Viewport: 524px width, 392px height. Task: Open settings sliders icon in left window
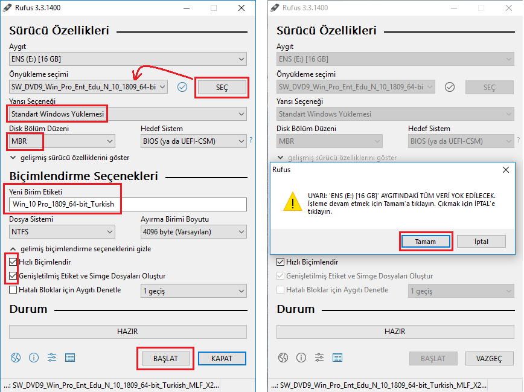[52, 358]
